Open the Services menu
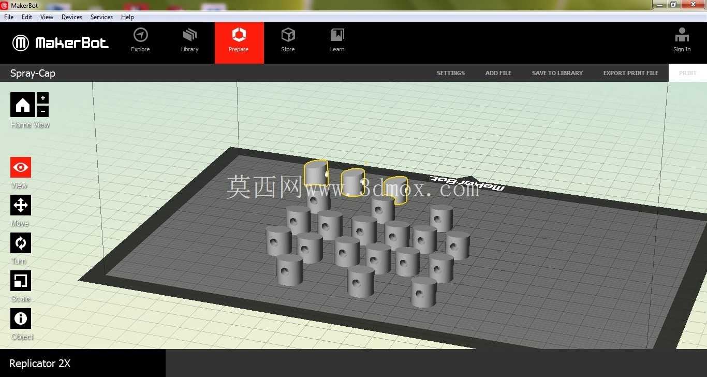The height and width of the screenshot is (377, 707). click(x=101, y=17)
